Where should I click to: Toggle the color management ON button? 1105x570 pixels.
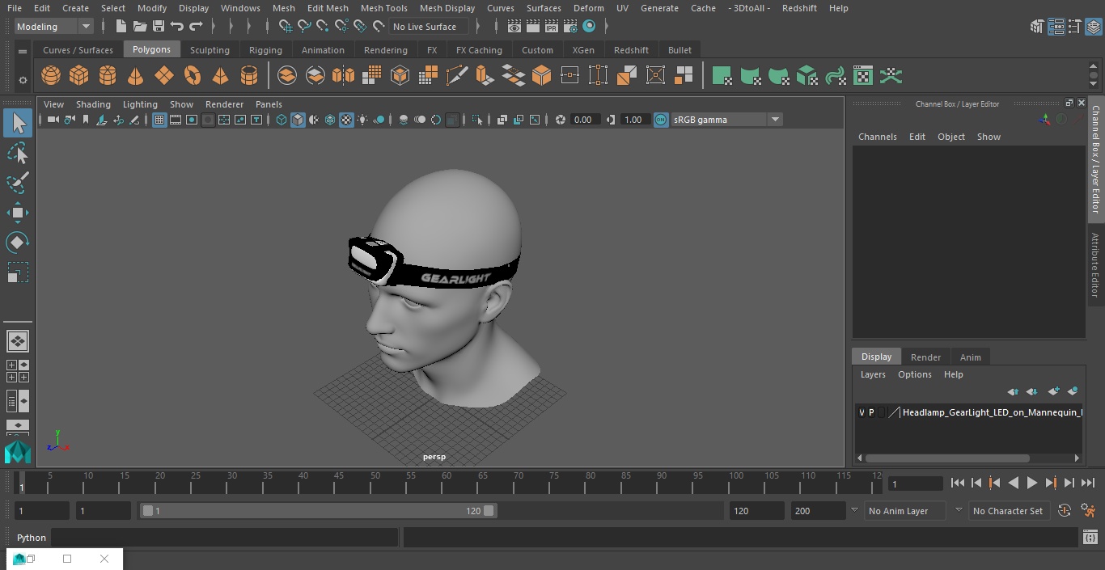click(x=661, y=120)
